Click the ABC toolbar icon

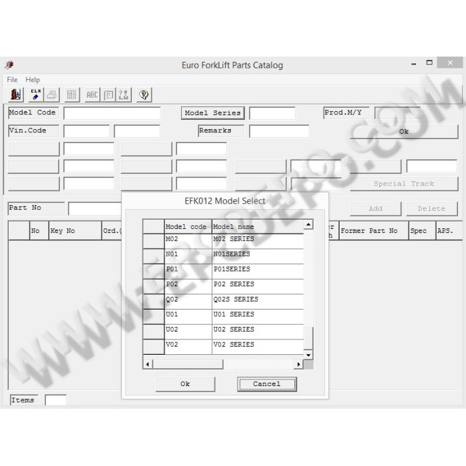point(92,95)
